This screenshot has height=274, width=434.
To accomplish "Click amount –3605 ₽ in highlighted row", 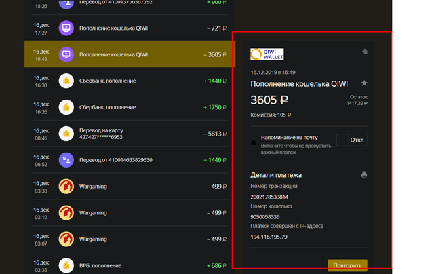I will click(x=216, y=54).
